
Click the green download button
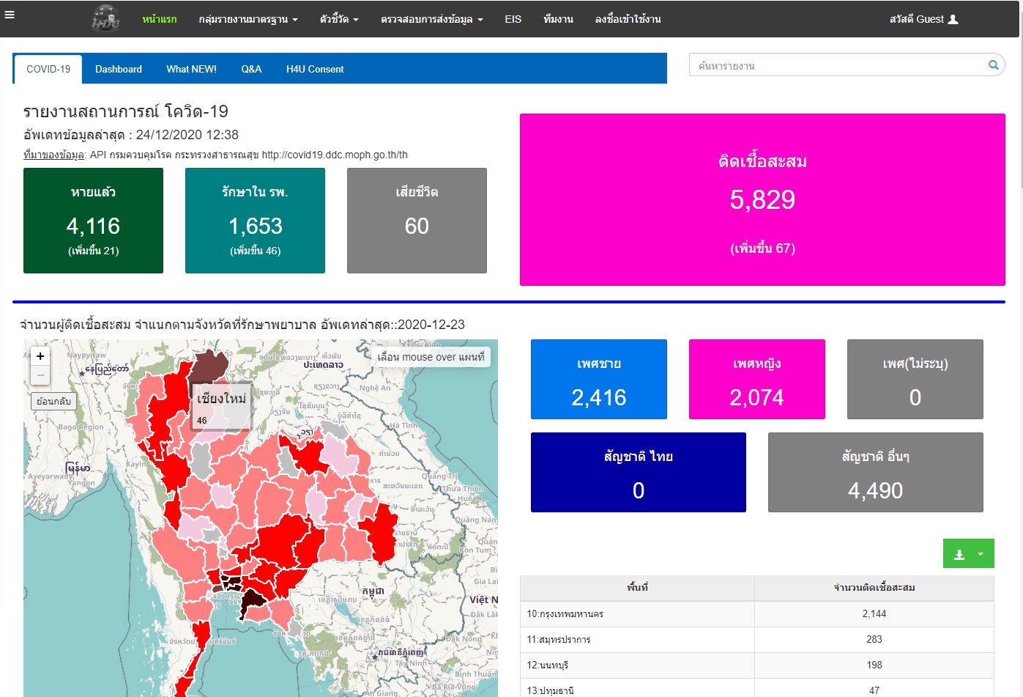pyautogui.click(x=959, y=554)
